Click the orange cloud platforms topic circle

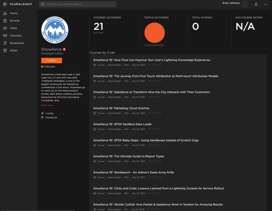[x=154, y=33]
